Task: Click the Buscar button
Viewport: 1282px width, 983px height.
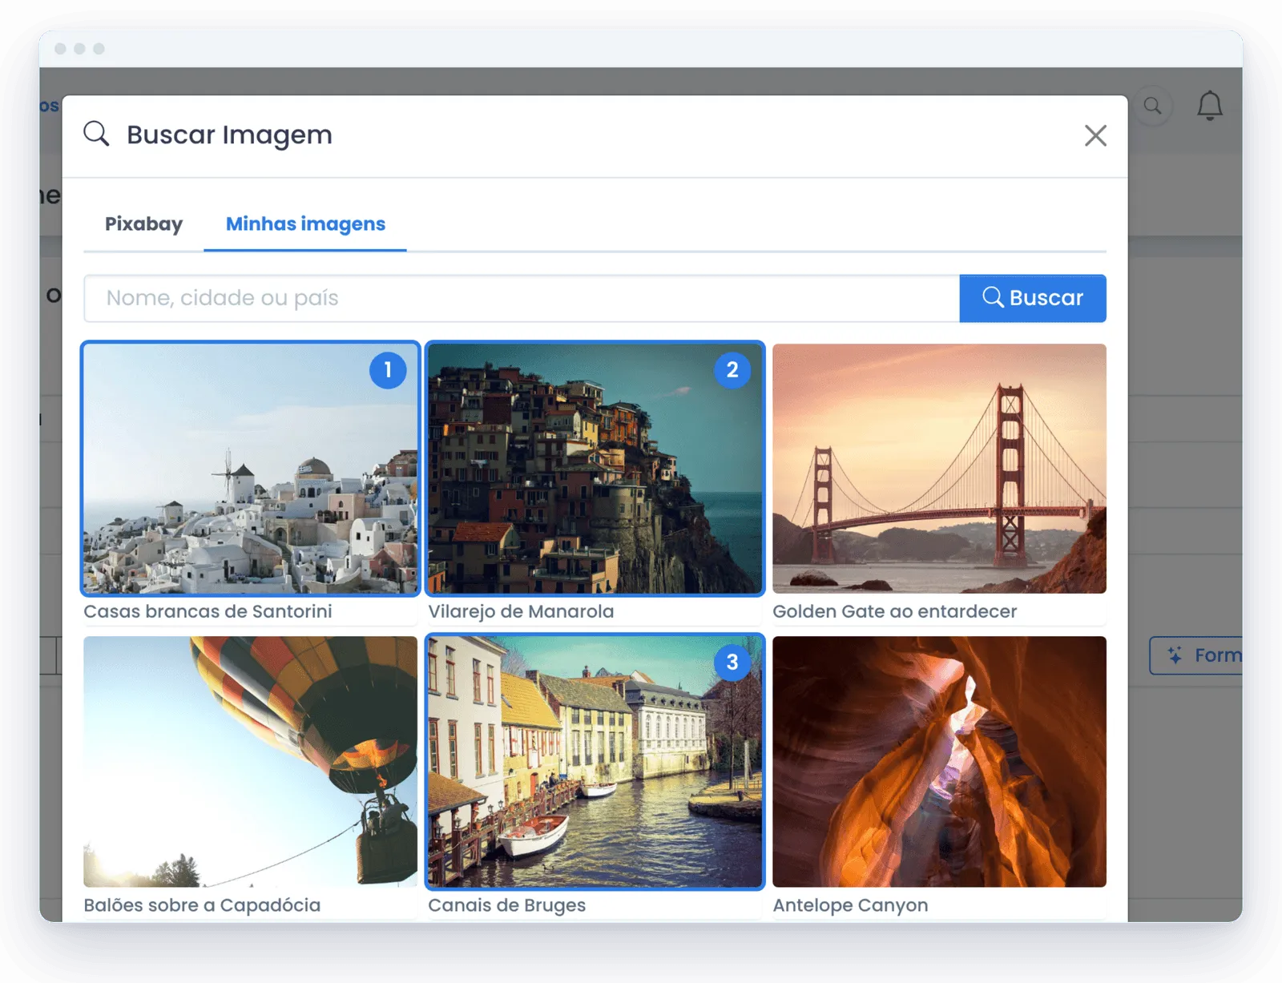Action: (x=1033, y=298)
